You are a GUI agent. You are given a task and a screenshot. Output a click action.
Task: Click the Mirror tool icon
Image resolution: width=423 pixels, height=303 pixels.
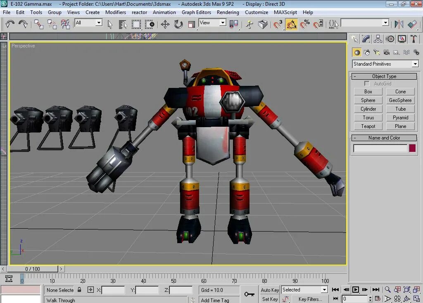(x=399, y=24)
